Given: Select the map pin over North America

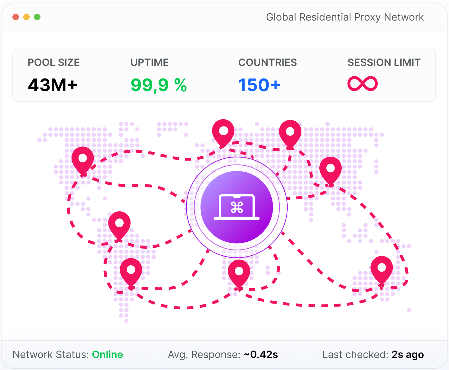Looking at the screenshot, I should pyautogui.click(x=82, y=161).
